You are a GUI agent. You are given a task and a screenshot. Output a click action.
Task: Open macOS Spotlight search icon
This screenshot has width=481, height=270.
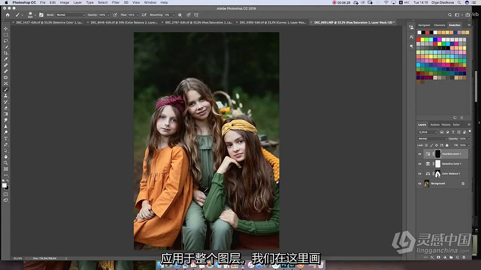point(459,2)
